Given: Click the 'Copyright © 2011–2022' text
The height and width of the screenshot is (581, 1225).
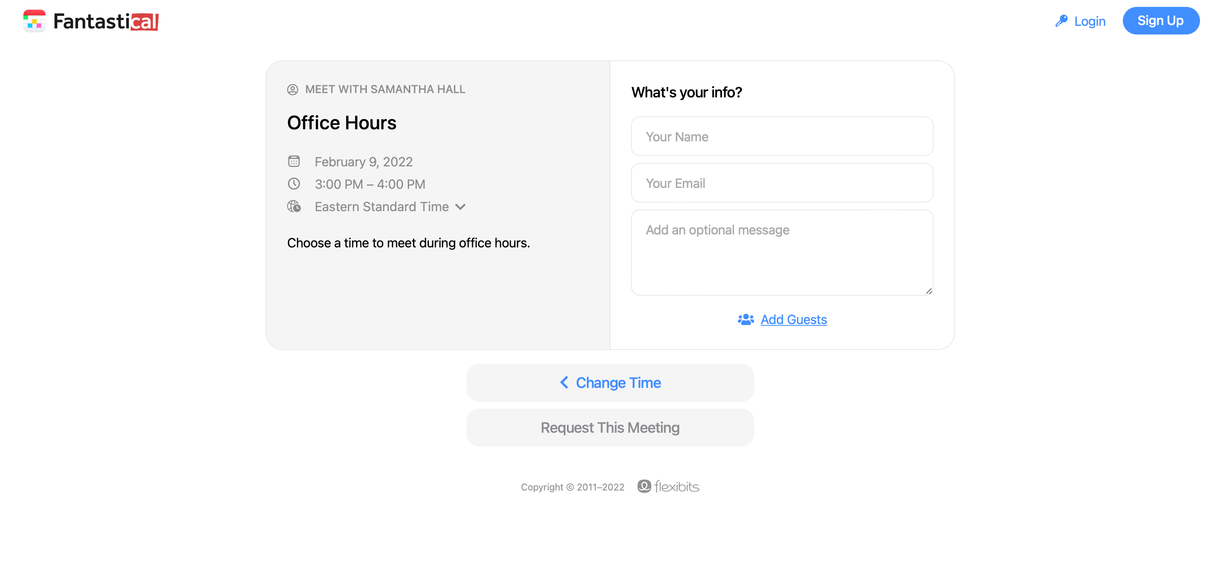Looking at the screenshot, I should [572, 487].
